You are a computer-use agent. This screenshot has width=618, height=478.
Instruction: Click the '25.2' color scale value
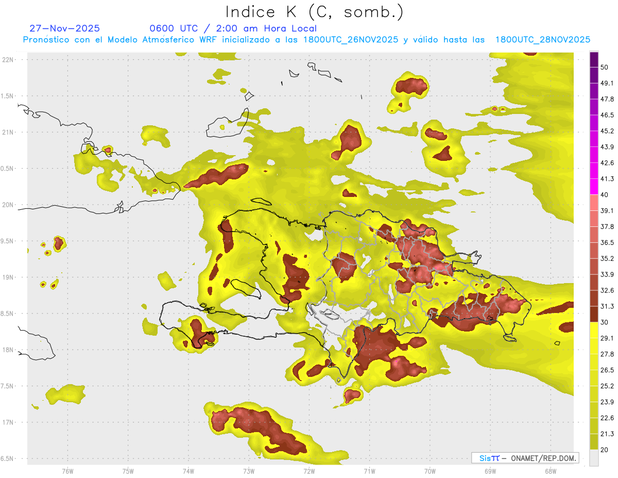coord(607,386)
